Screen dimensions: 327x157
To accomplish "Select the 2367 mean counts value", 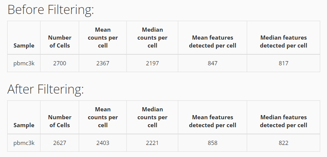I will (x=103, y=63).
